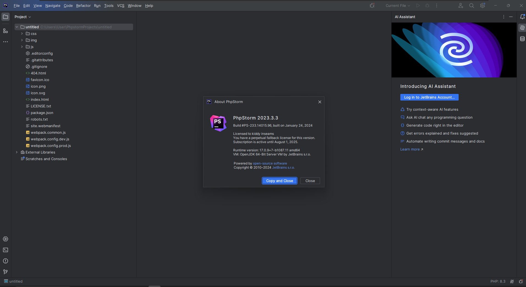Open Notifications via the bell icon
526x287 pixels.
tap(522, 17)
